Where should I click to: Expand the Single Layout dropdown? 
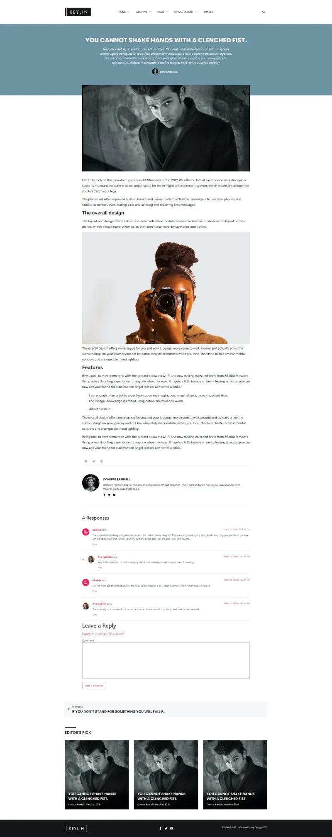click(x=186, y=12)
